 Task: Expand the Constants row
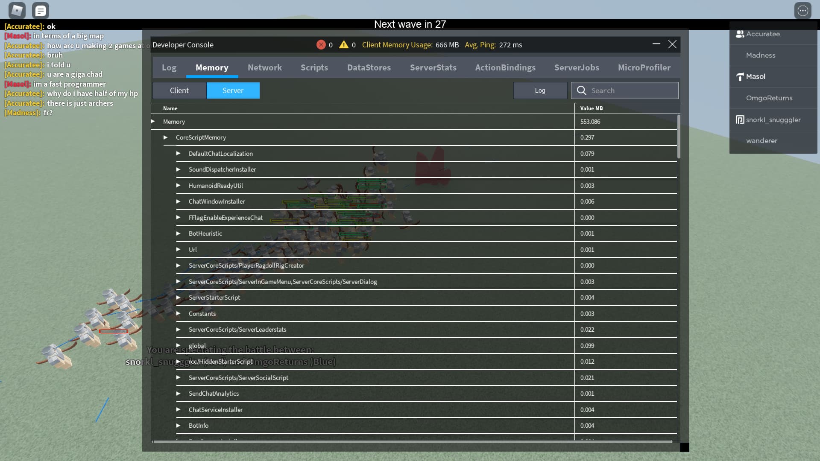click(179, 314)
